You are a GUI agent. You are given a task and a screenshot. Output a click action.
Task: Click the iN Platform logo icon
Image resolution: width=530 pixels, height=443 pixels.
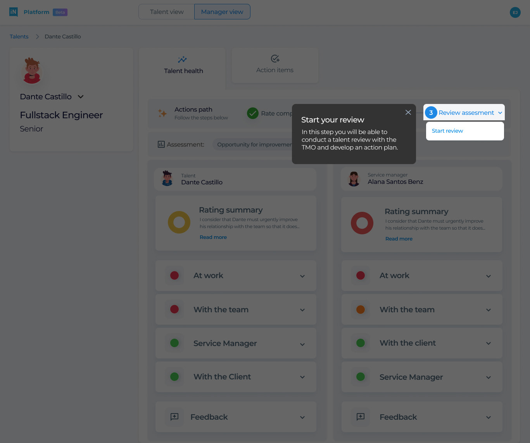pos(14,12)
